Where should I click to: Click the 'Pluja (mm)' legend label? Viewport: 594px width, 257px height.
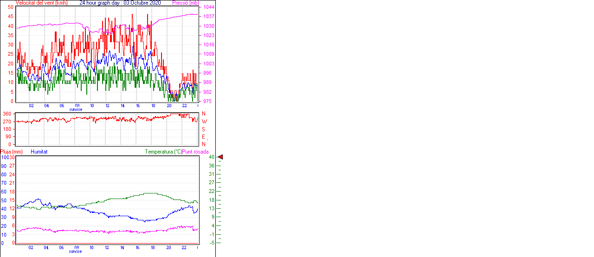point(12,152)
